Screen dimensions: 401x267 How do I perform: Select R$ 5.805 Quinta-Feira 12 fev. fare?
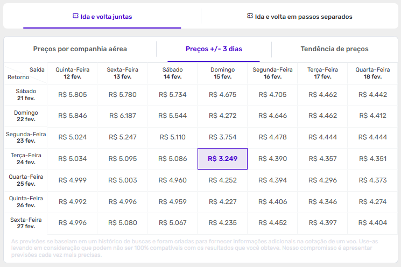pyautogui.click(x=72, y=95)
